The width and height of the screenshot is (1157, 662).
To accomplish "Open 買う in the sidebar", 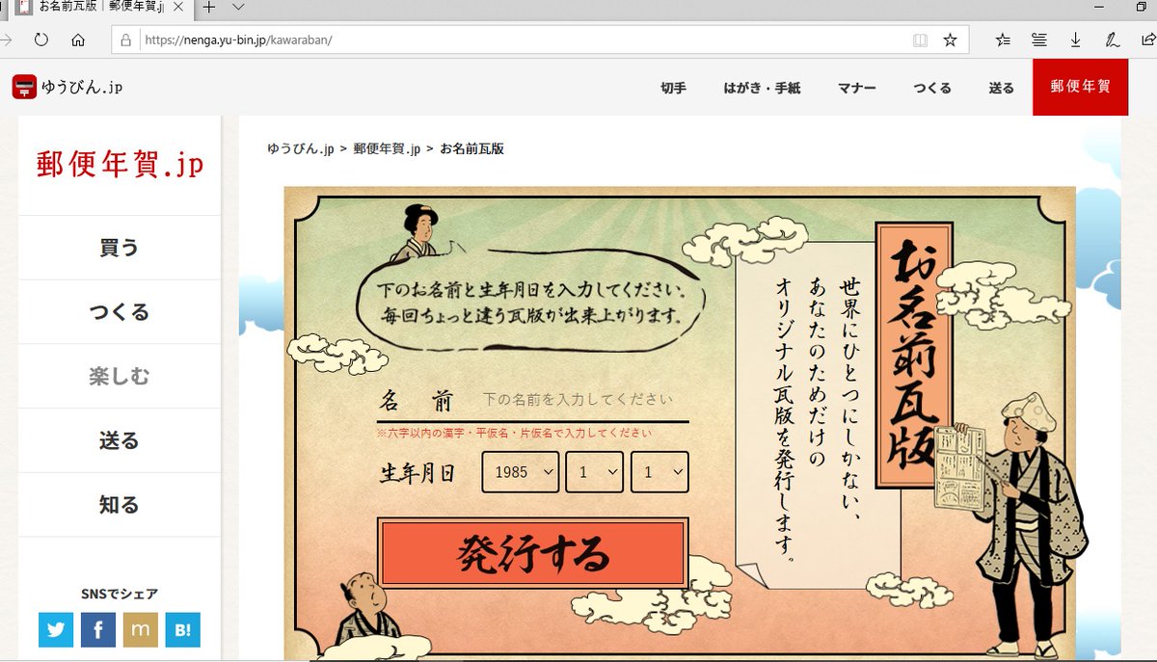I will click(120, 248).
